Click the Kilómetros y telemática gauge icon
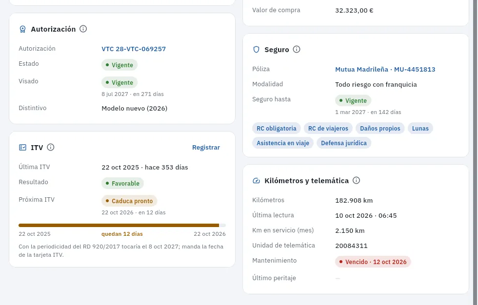Image resolution: width=478 pixels, height=305 pixels. coord(257,181)
